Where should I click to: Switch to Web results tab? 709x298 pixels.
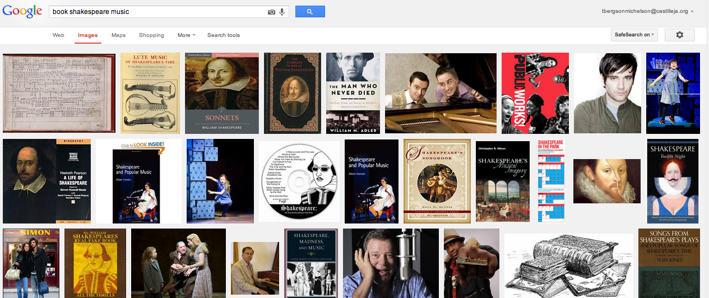(x=58, y=35)
